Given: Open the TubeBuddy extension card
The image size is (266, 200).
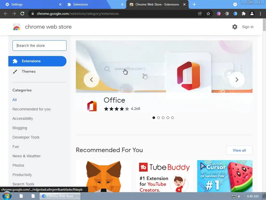Looking at the screenshot, I should point(164,176).
